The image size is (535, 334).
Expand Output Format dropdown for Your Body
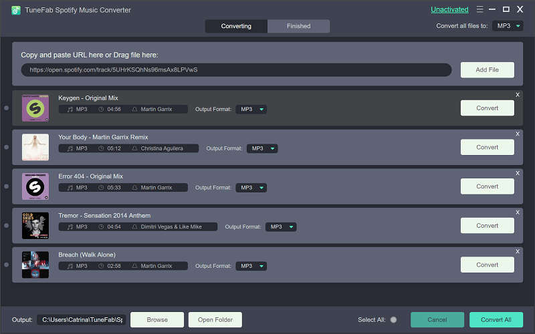click(262, 148)
